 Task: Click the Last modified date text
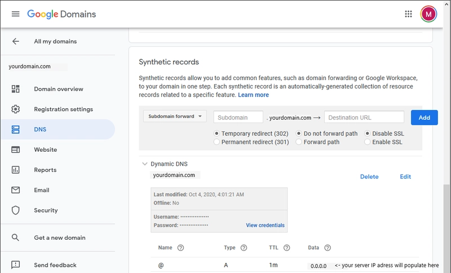coord(199,195)
